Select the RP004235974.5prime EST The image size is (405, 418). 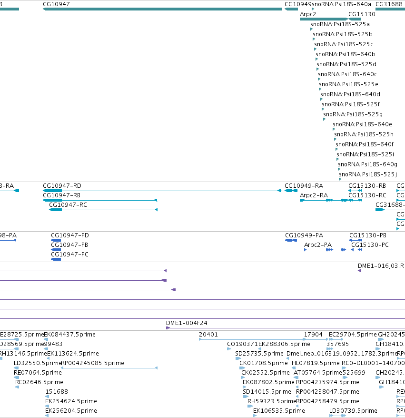coord(297,387)
